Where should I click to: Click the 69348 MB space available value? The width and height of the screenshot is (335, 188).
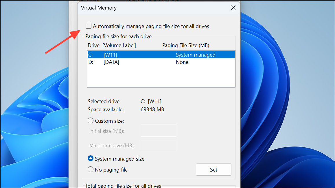(152, 109)
